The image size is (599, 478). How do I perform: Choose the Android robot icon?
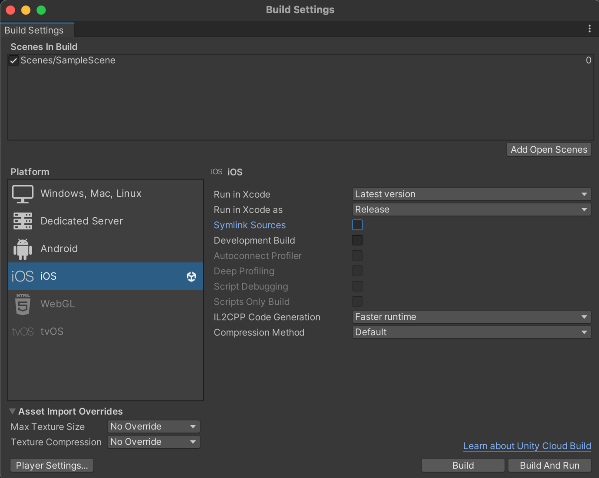coord(23,249)
